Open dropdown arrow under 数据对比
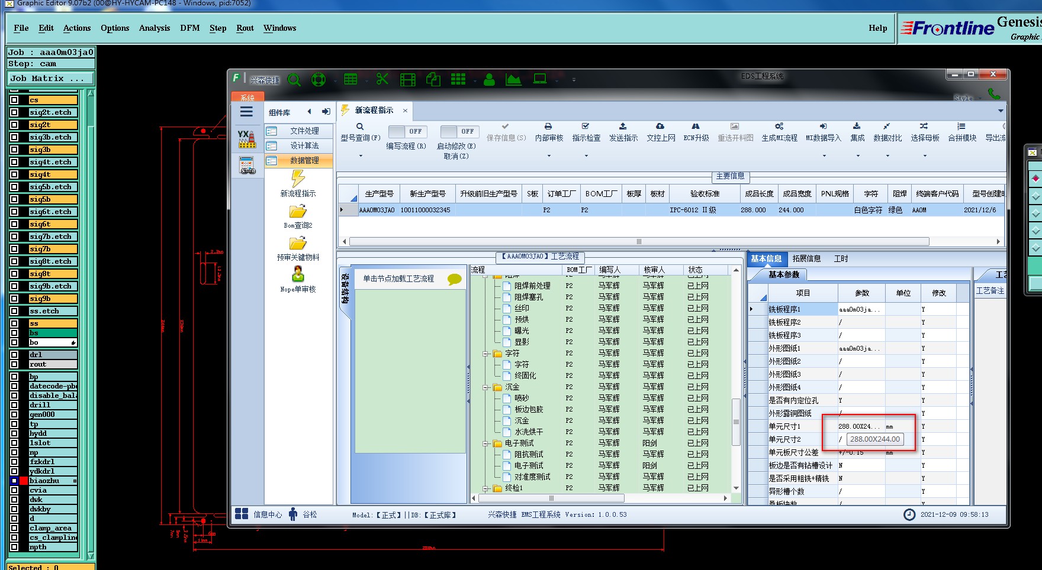Viewport: 1042px width, 570px height. 887,156
